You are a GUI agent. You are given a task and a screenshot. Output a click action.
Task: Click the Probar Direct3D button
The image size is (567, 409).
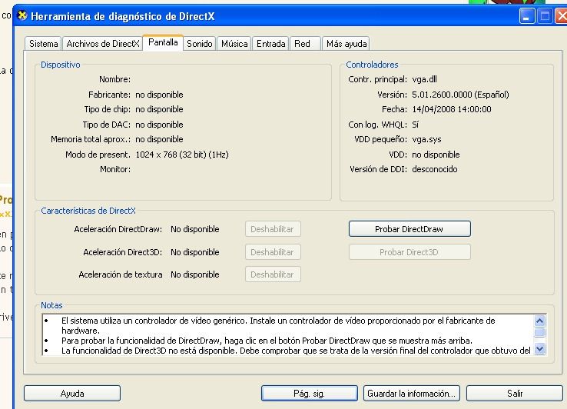[409, 252]
